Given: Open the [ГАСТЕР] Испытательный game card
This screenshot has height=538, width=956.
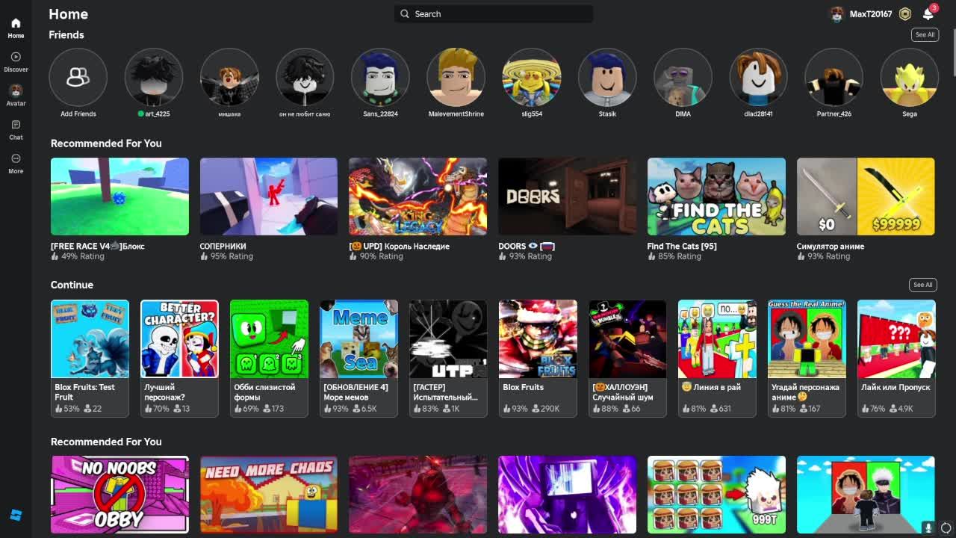Looking at the screenshot, I should (x=448, y=358).
